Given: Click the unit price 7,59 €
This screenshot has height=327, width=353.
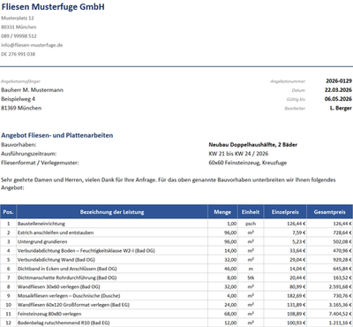Looking at the screenshot, I should click(285, 232).
